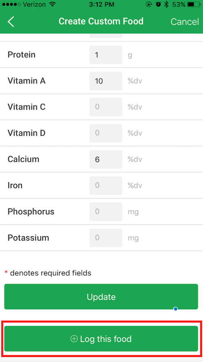
Task: Select the Vitamin C value field
Action: tap(106, 107)
